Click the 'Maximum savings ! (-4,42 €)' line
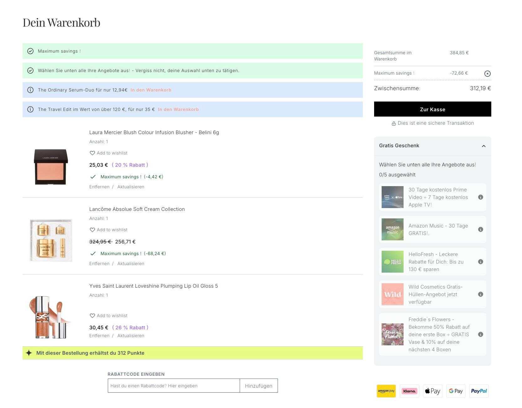 (132, 177)
